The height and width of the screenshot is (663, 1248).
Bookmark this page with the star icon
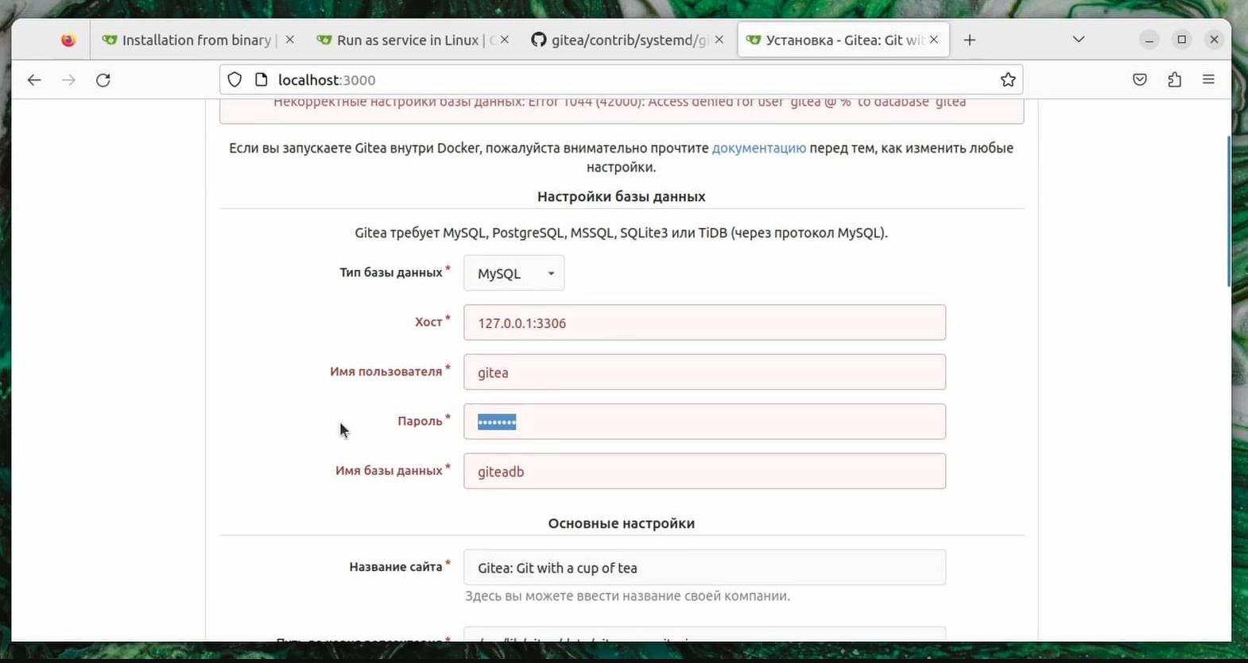[1008, 80]
